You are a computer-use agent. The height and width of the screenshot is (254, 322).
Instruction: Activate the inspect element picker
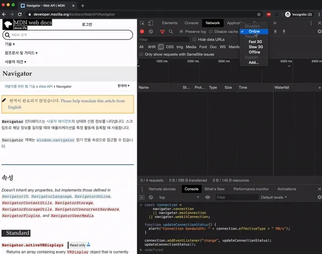click(x=142, y=23)
